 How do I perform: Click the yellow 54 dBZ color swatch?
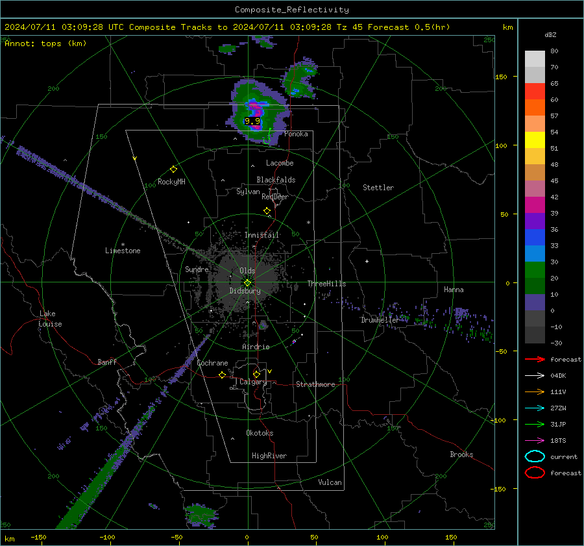click(x=535, y=140)
